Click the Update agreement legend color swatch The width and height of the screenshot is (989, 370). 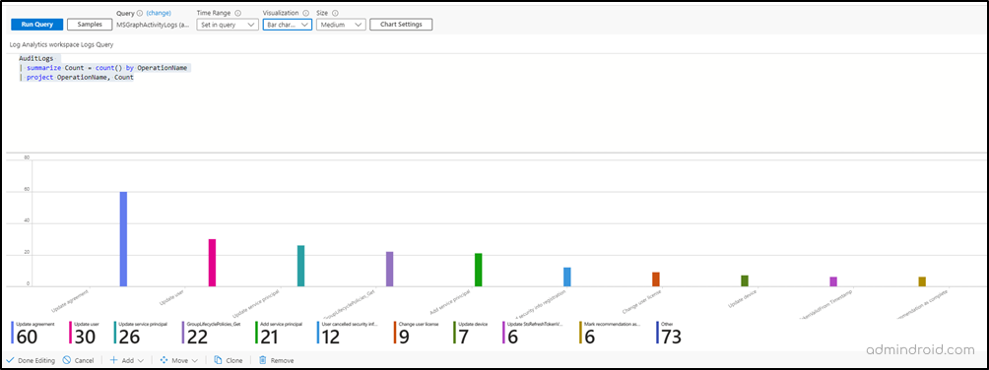pos(13,333)
